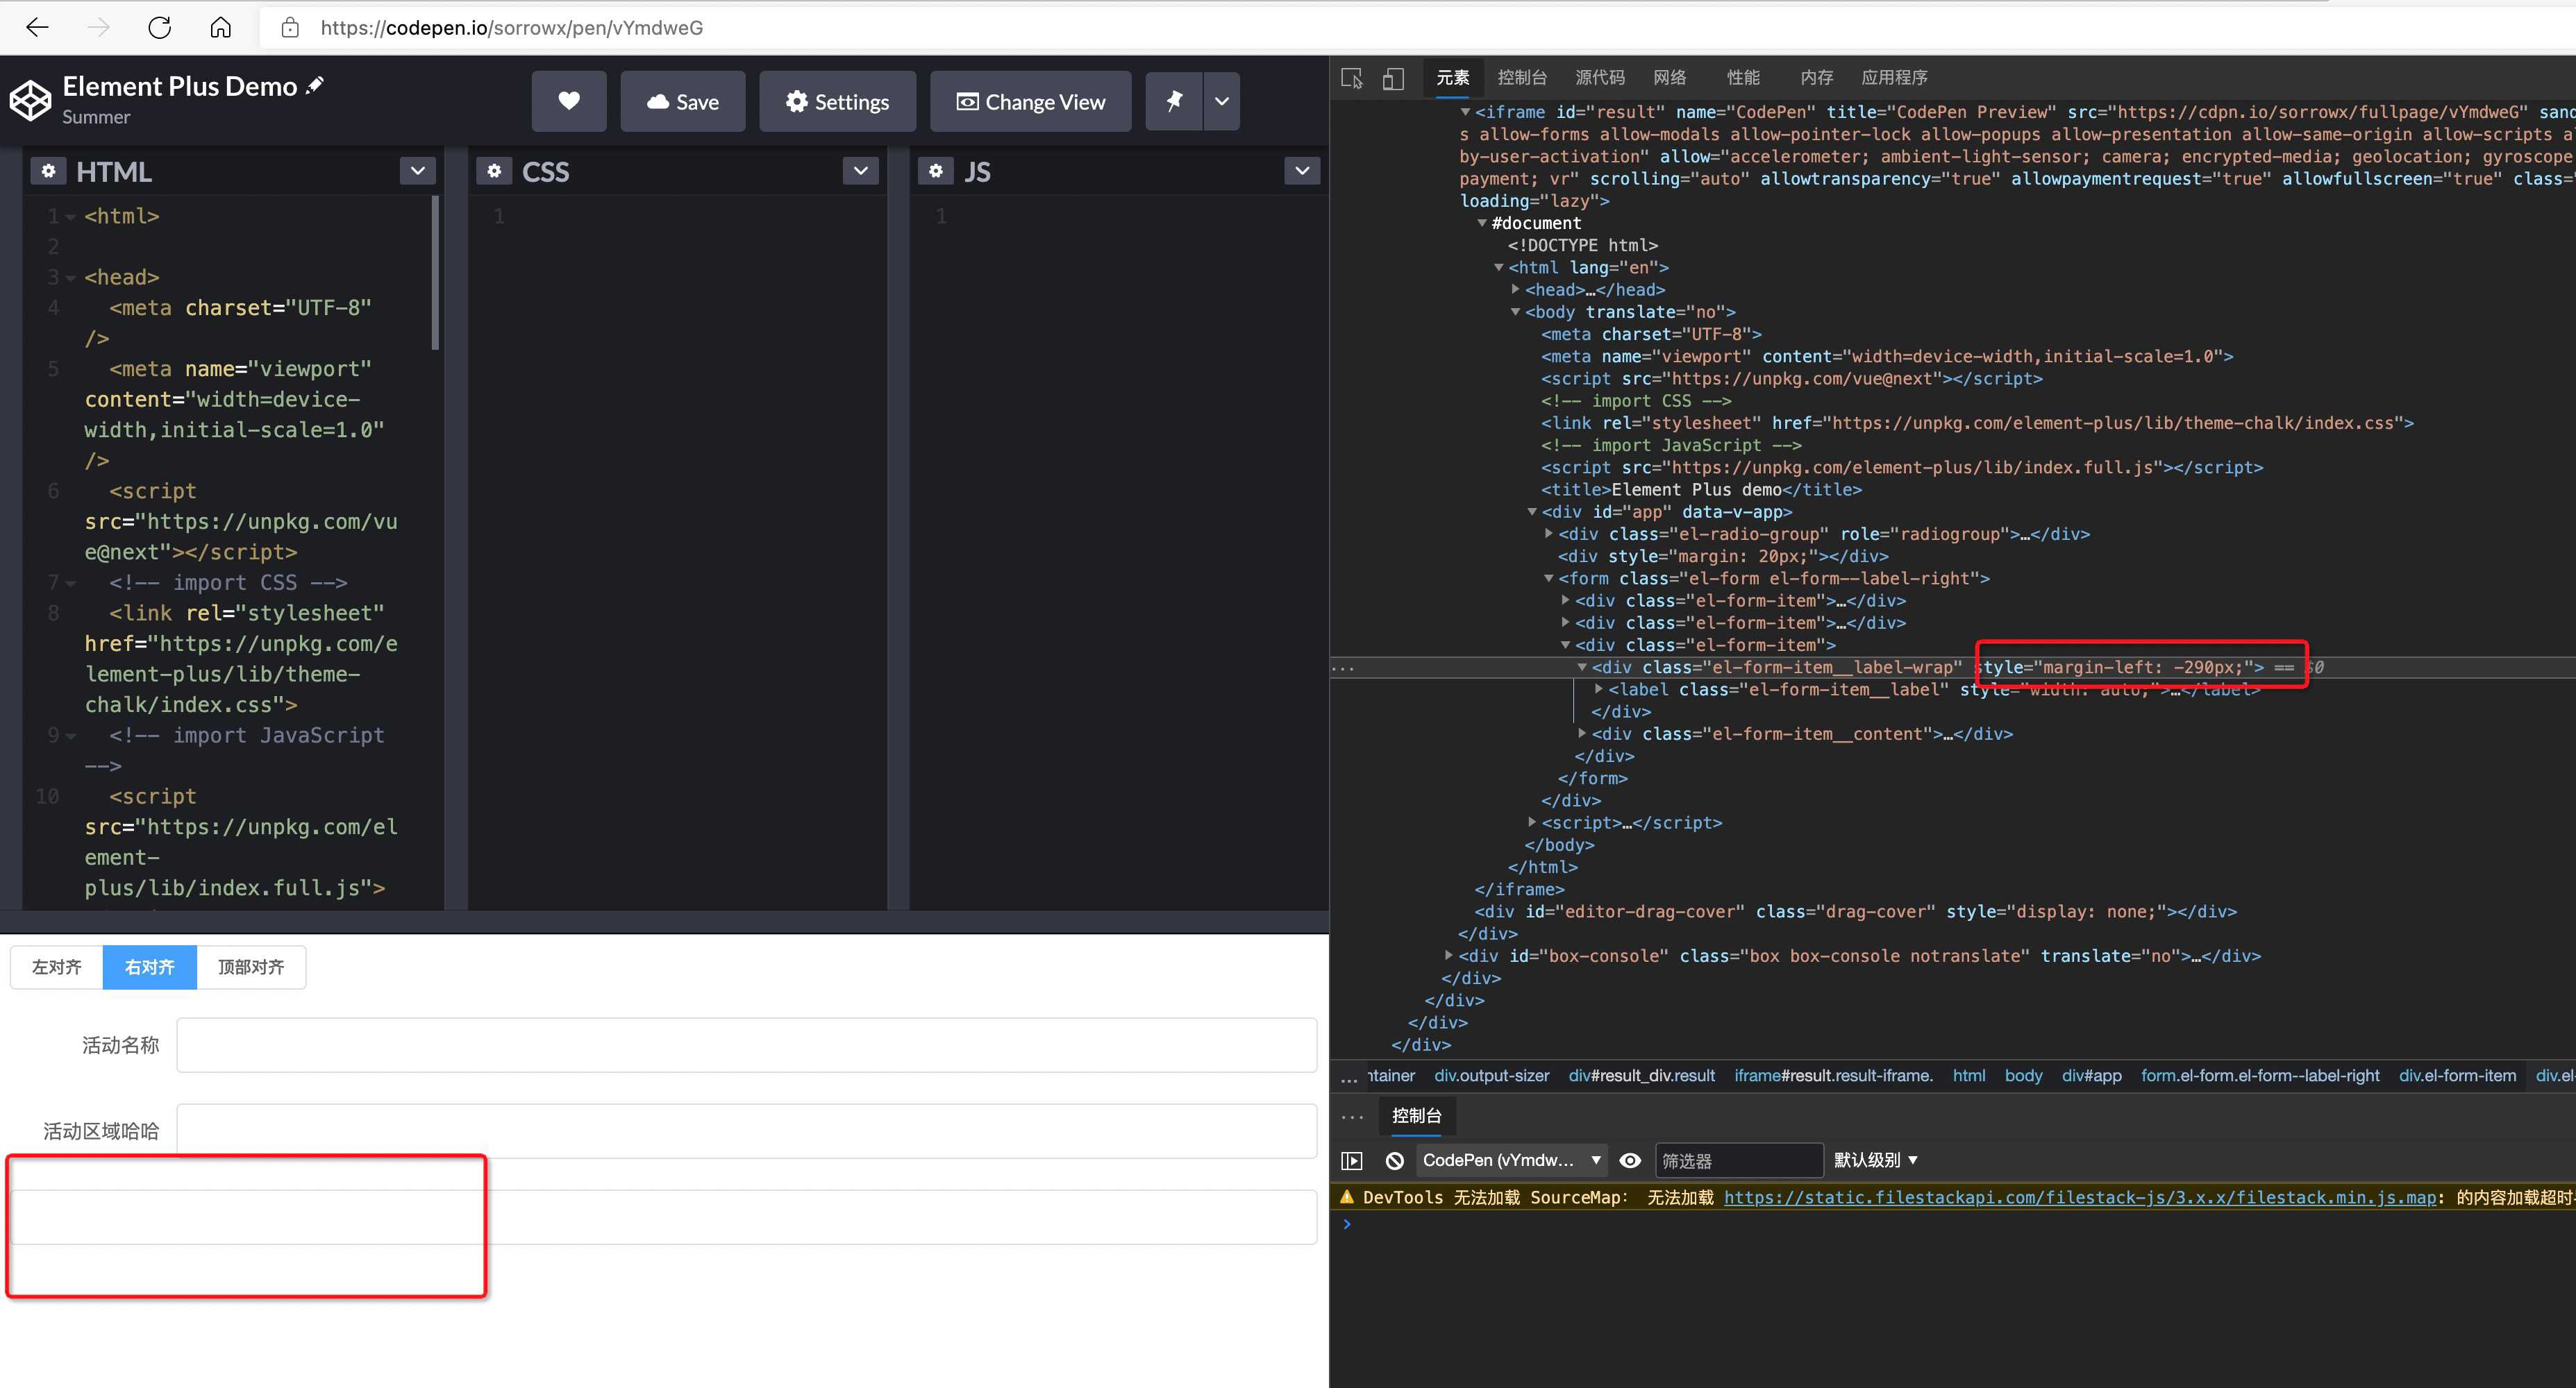Open CSS editor settings gear
Viewport: 2576px width, 1388px height.
494,171
